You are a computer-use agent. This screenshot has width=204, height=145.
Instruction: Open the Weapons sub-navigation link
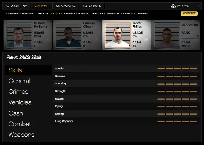click(69, 14)
